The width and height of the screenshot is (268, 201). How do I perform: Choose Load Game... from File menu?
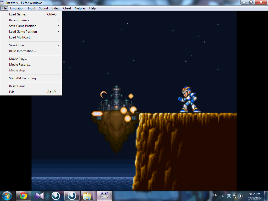[31, 14]
